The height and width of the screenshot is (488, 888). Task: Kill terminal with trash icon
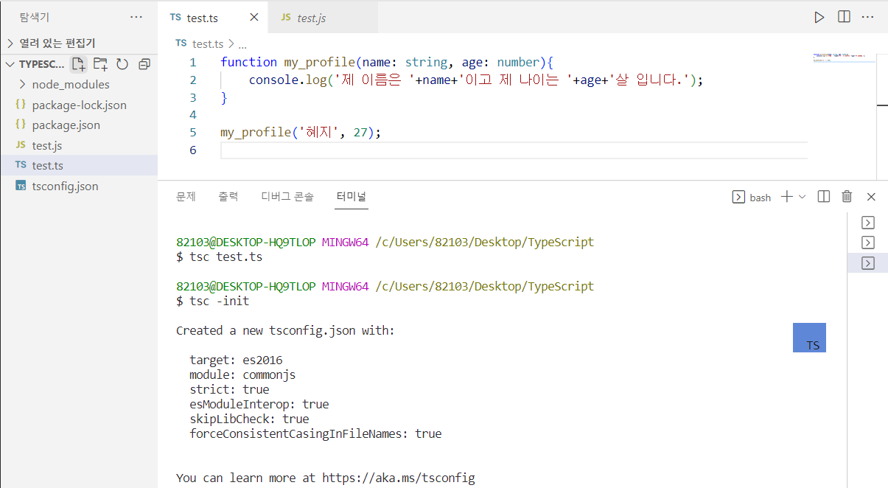click(847, 197)
